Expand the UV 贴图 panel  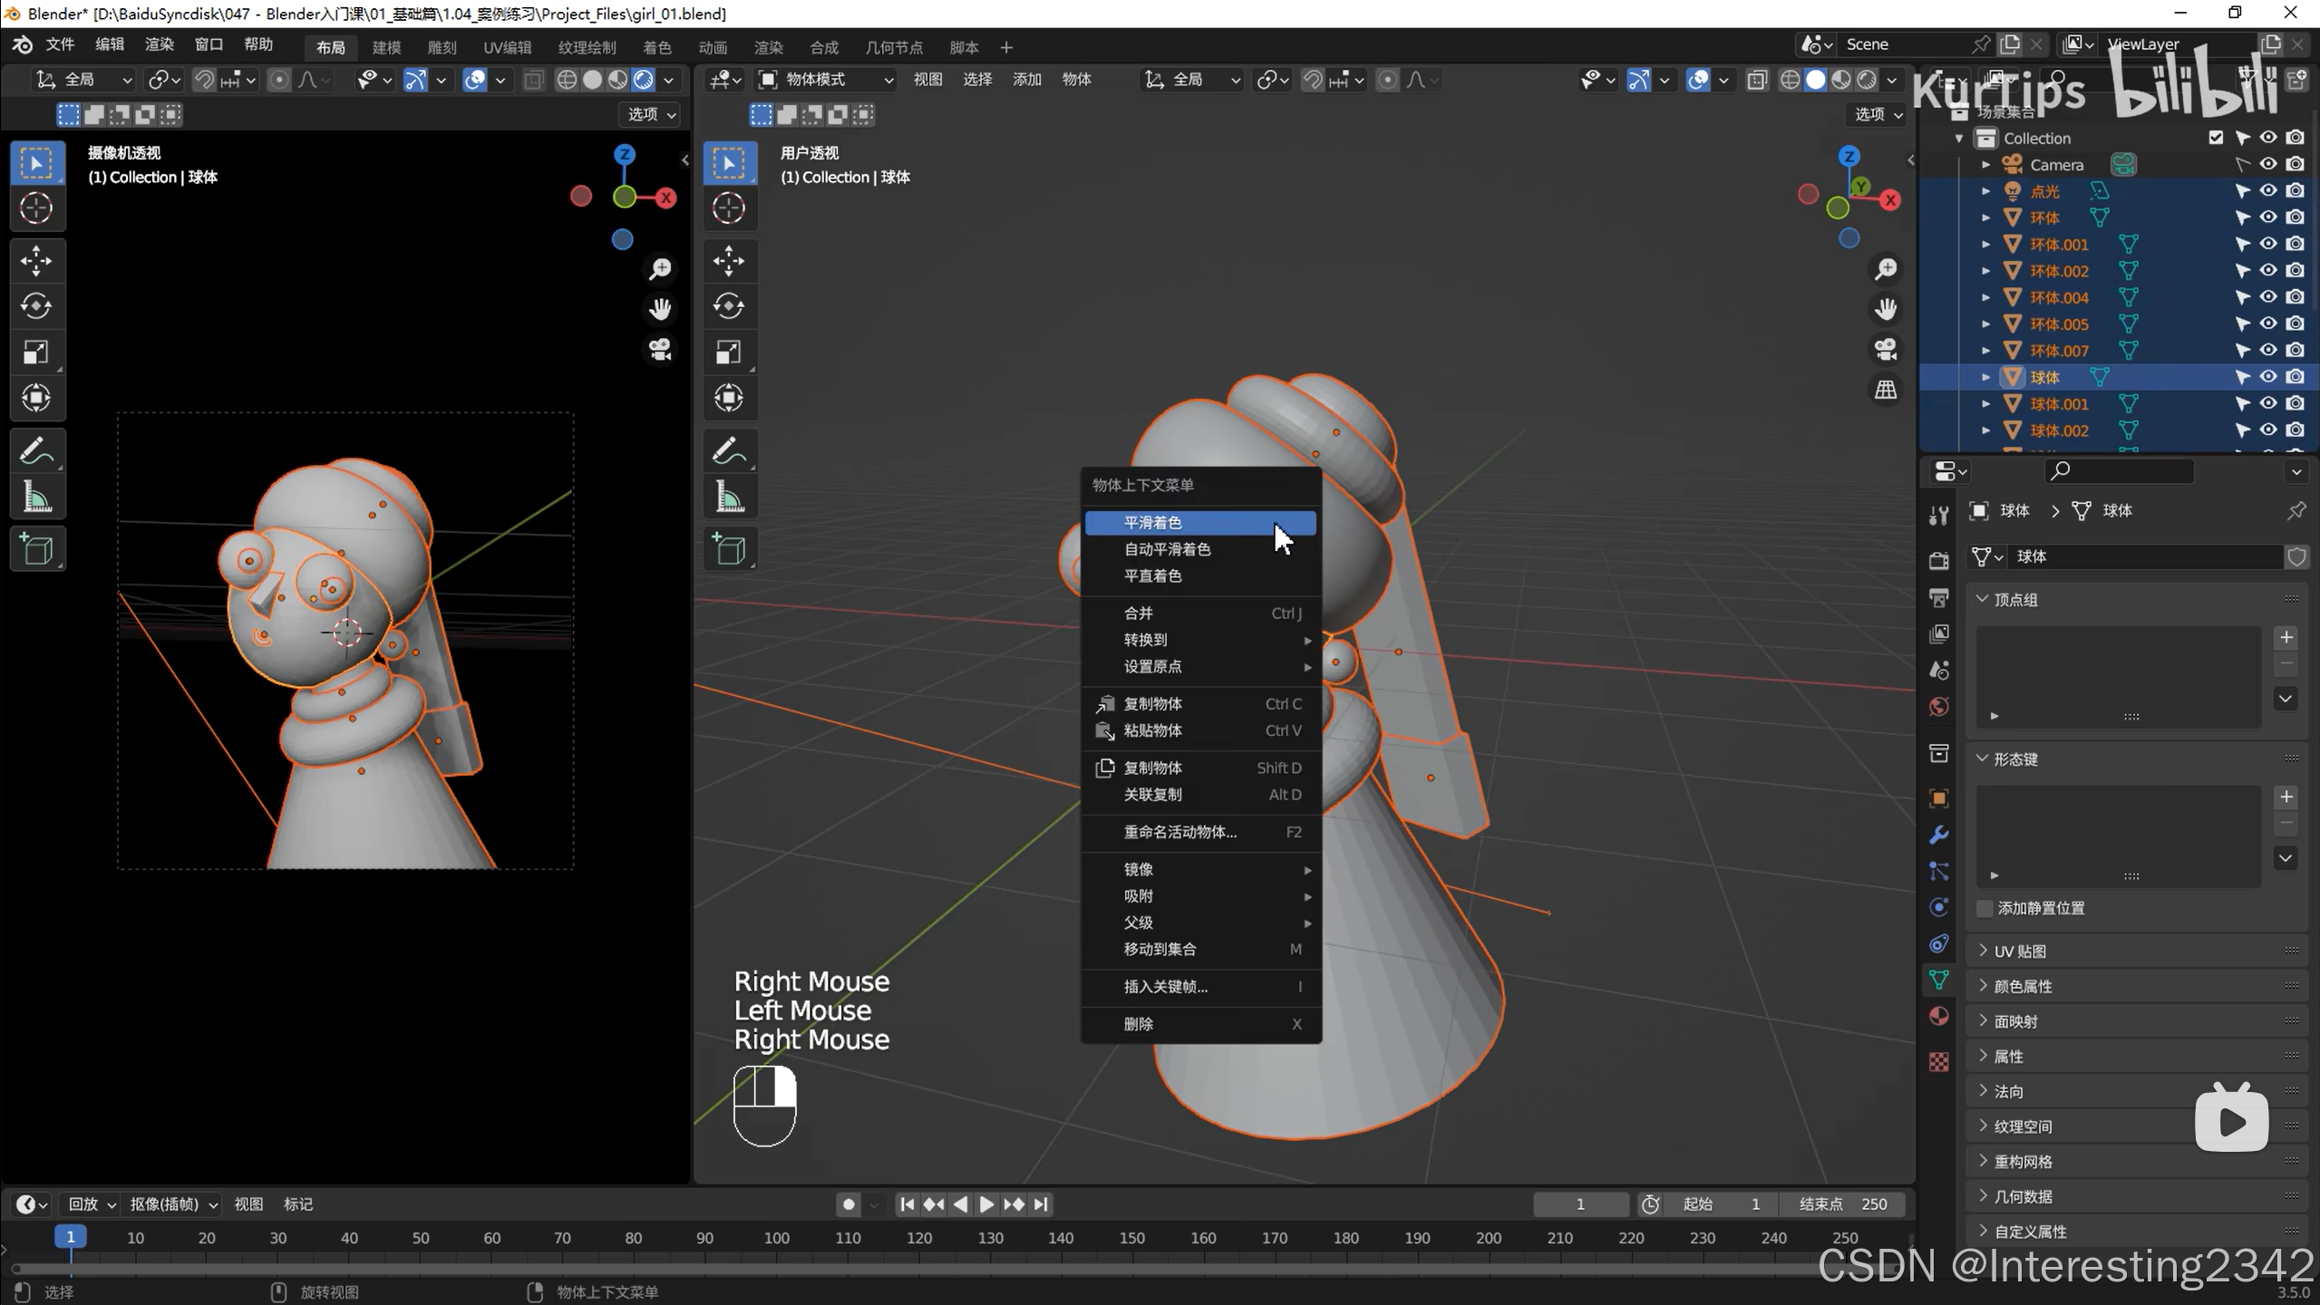coord(2020,951)
